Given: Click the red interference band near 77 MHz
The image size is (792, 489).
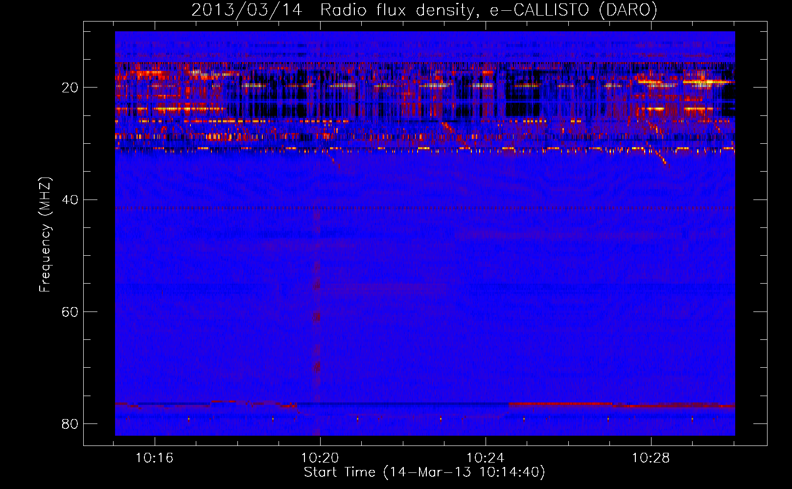Looking at the screenshot, I should click(622, 405).
